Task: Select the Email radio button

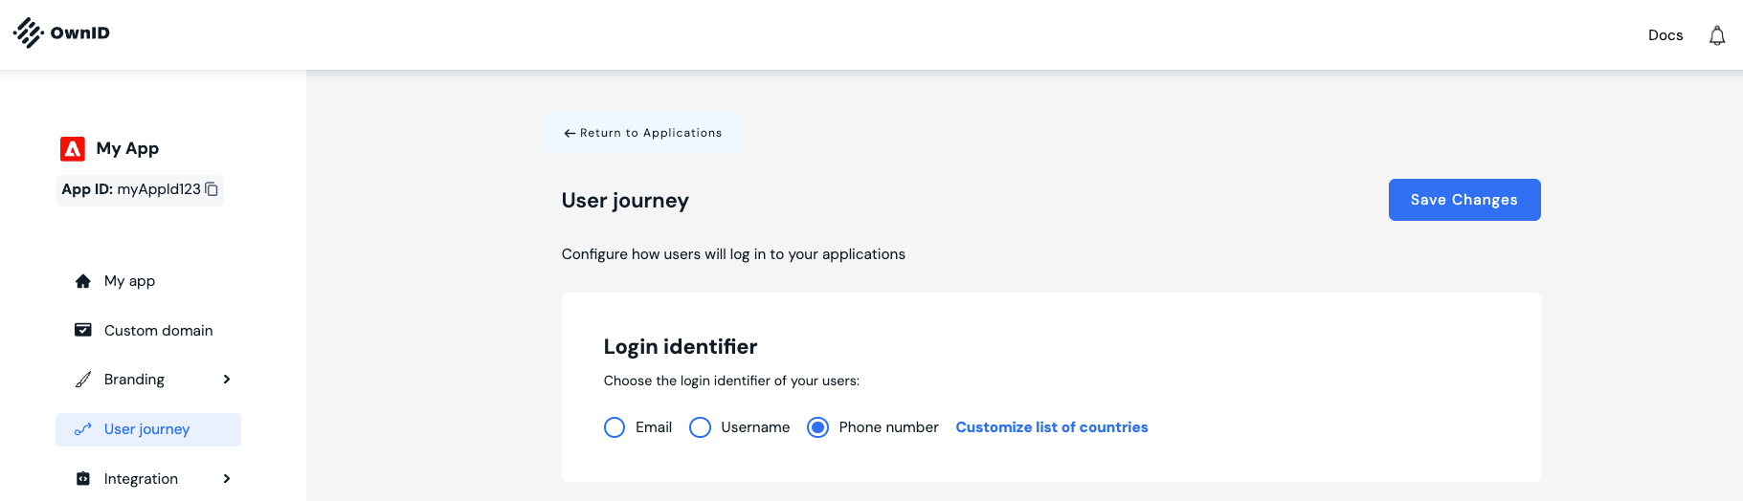Action: click(x=615, y=427)
